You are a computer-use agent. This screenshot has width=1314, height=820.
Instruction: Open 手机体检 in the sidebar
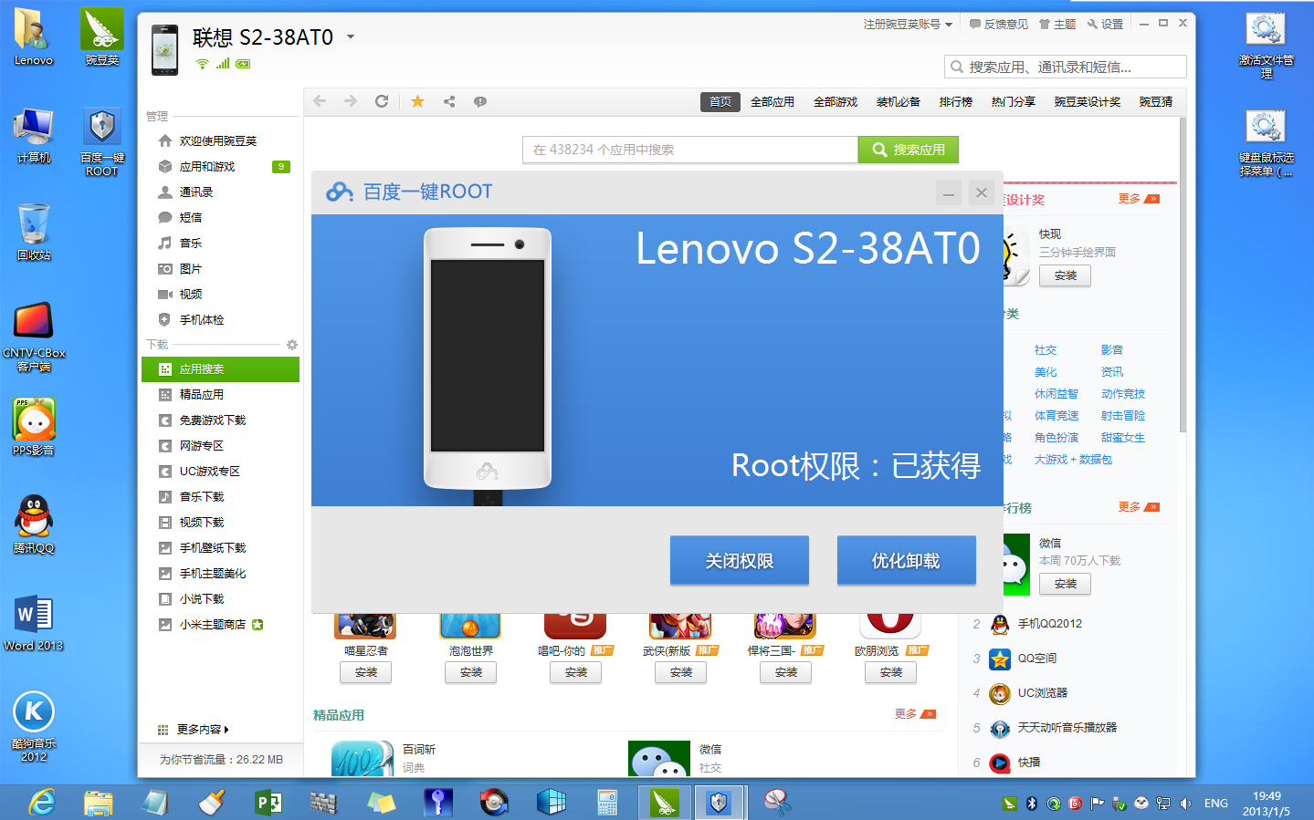(221, 320)
